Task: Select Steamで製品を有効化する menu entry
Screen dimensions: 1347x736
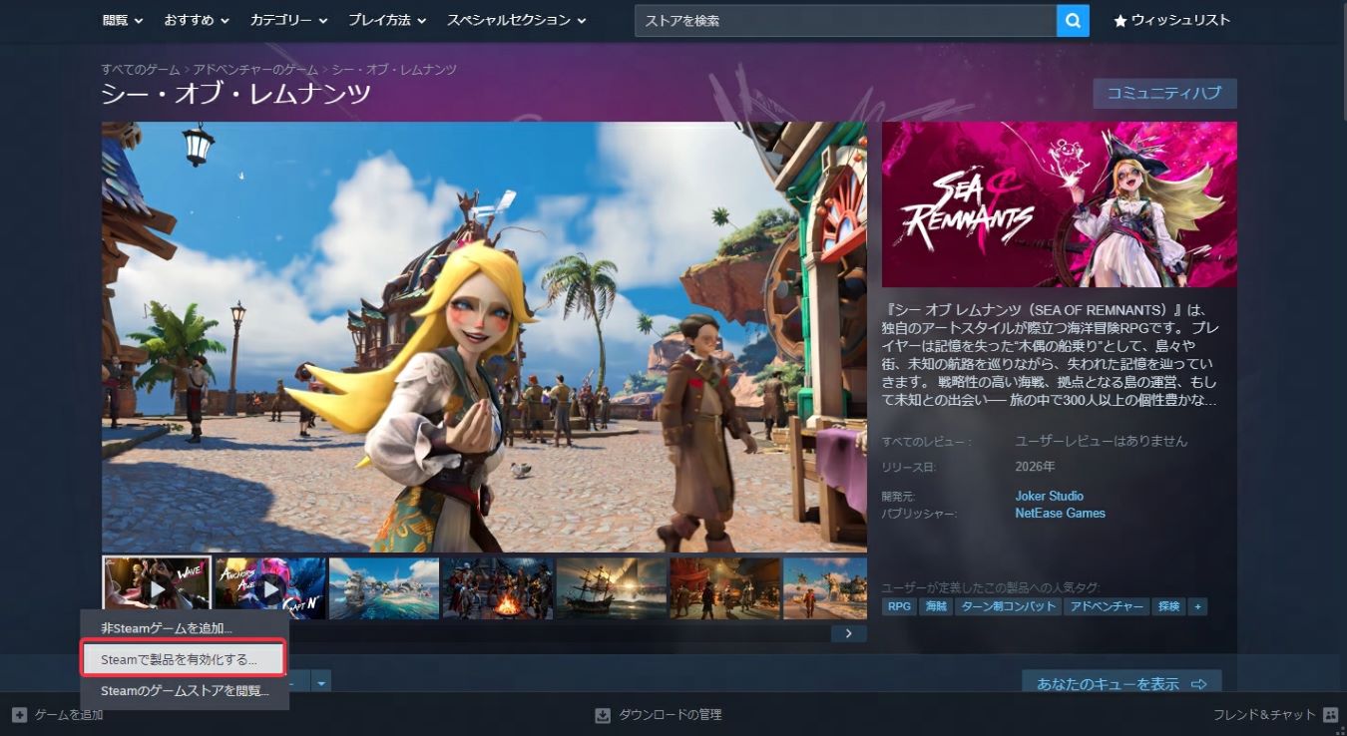Action: pyautogui.click(x=184, y=659)
